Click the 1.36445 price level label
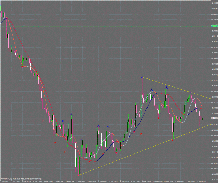 click(215, 152)
